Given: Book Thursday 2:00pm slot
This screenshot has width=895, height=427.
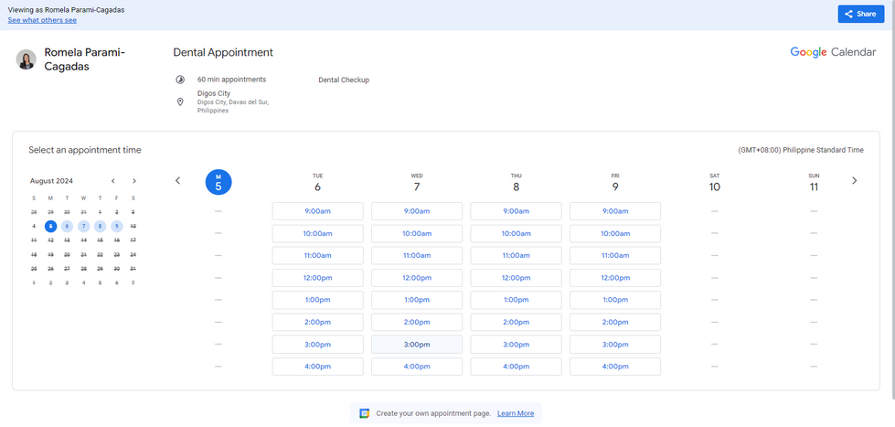Looking at the screenshot, I should tap(516, 322).
